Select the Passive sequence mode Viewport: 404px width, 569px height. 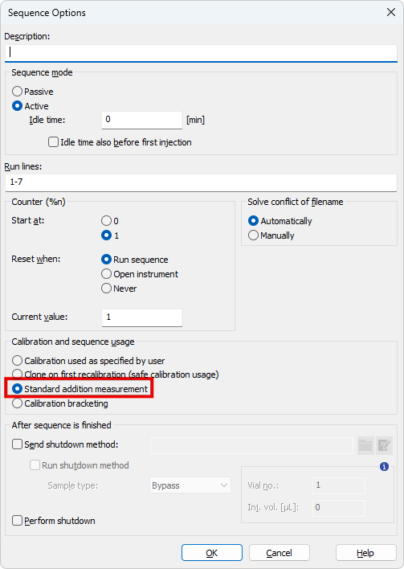coord(33,92)
